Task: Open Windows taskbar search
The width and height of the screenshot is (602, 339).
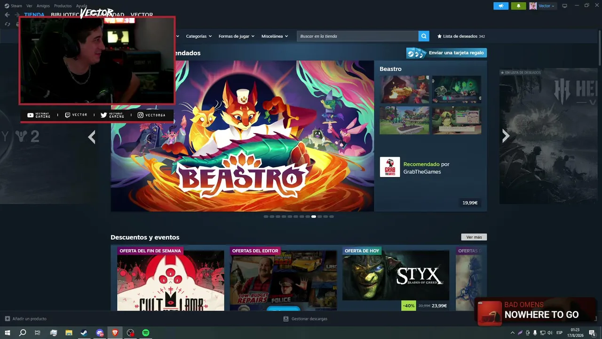Action: [23, 333]
